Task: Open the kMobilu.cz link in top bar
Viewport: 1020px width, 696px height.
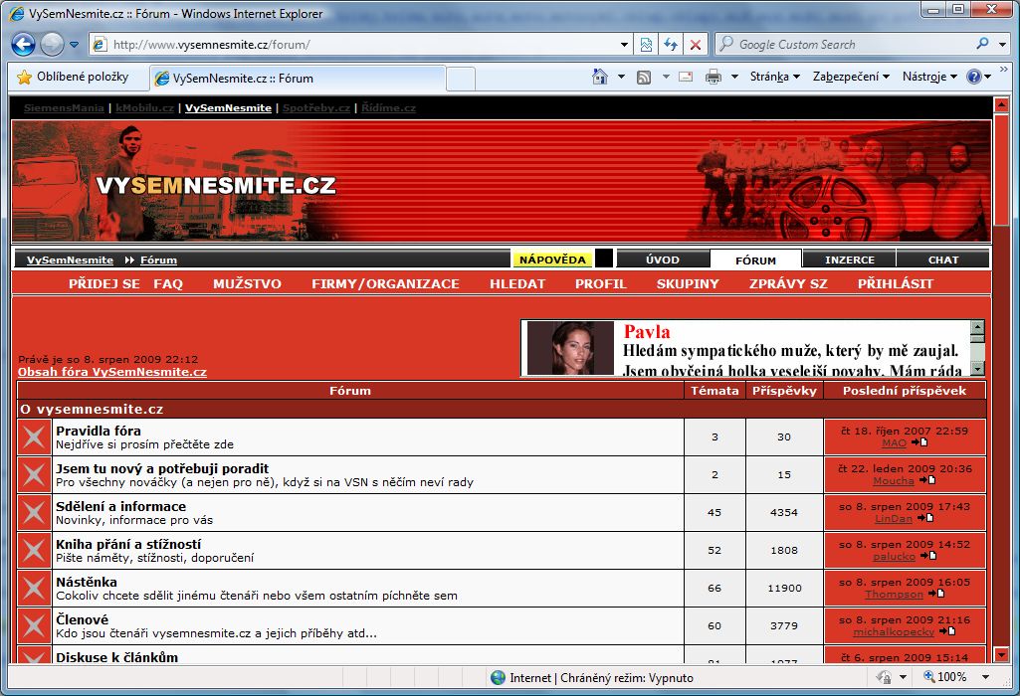Action: (144, 107)
